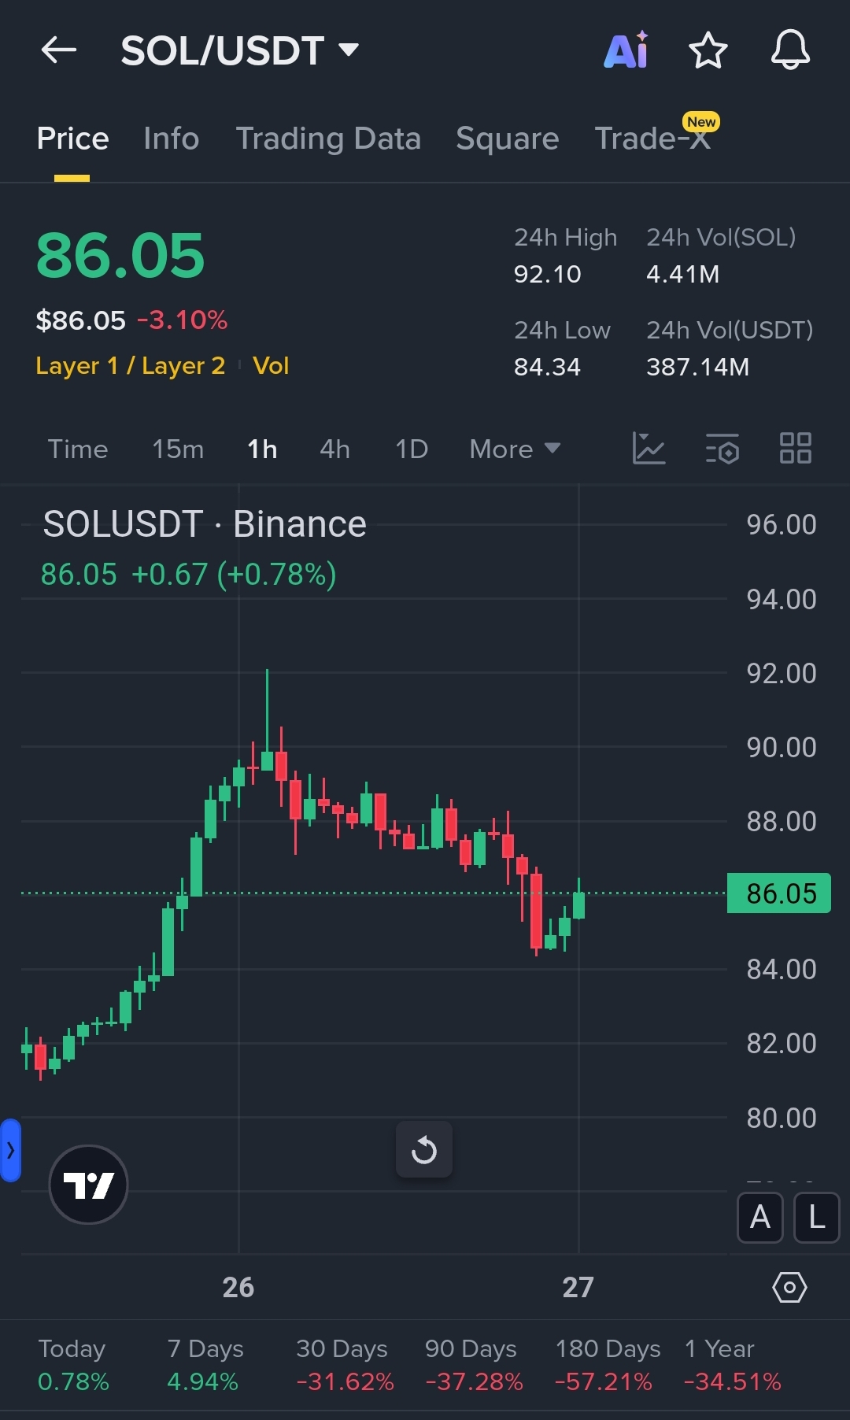Tap SOLUSDT · Binance chart title

[205, 524]
